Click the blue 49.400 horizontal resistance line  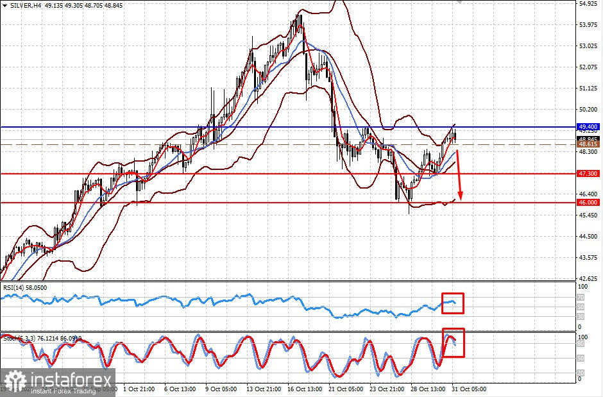coord(289,127)
